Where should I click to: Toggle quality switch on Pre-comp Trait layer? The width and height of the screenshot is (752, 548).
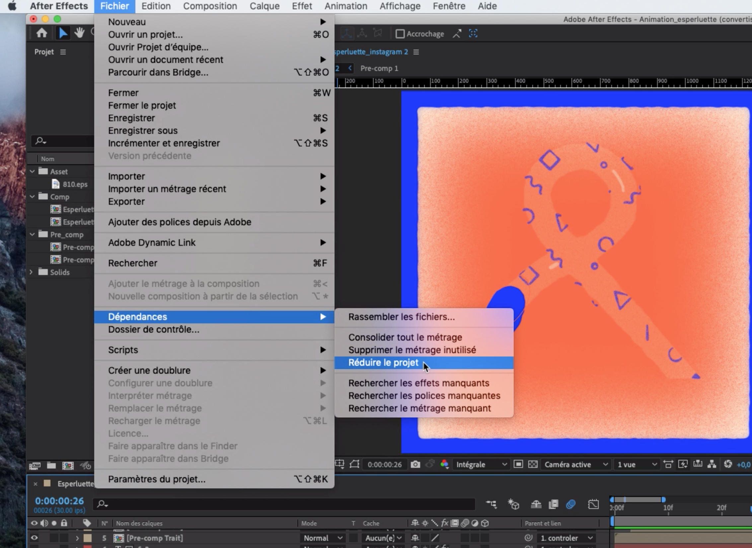(435, 538)
